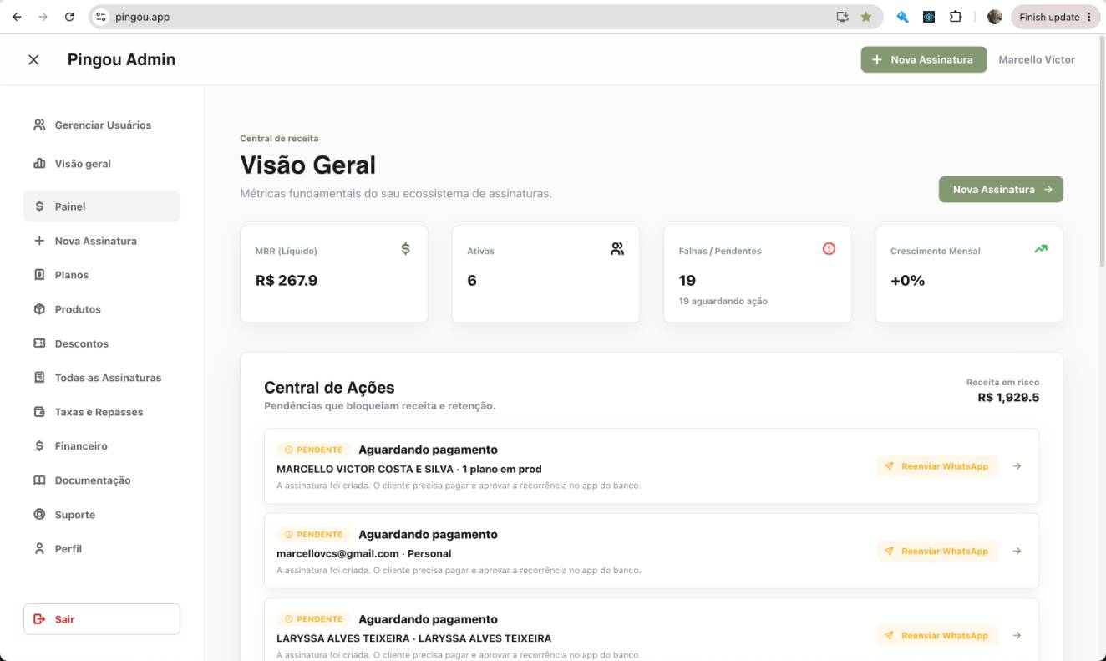This screenshot has width=1106, height=661.
Task: Click the install app icon in address bar
Action: point(842,17)
